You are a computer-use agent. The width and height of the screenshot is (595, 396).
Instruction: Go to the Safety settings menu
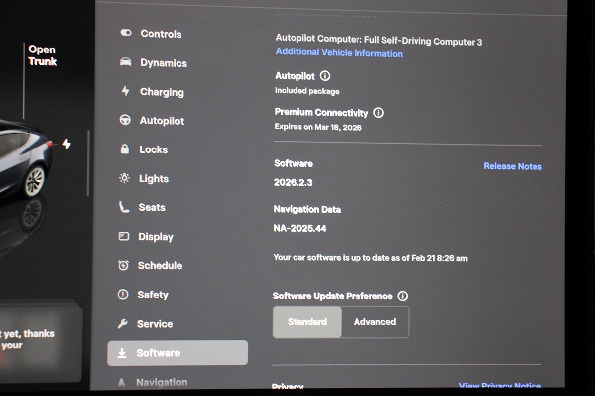[153, 295]
